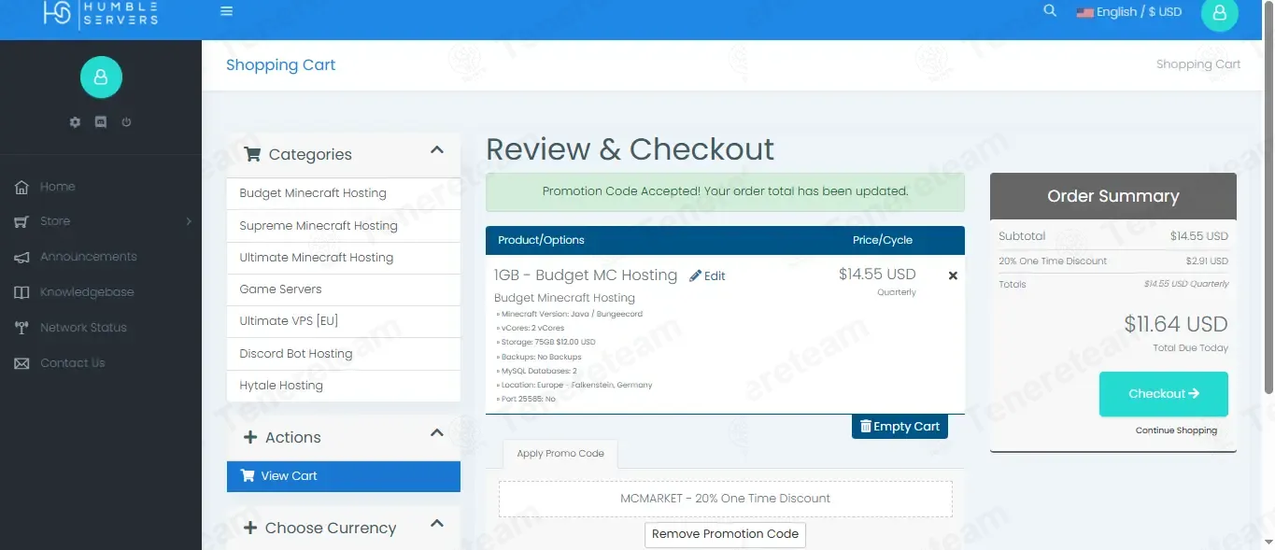This screenshot has width=1275, height=550.
Task: Collapse the Categories panel chevron
Action: tap(436, 149)
